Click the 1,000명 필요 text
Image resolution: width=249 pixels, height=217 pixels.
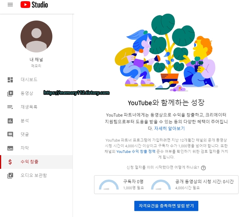[133, 188]
